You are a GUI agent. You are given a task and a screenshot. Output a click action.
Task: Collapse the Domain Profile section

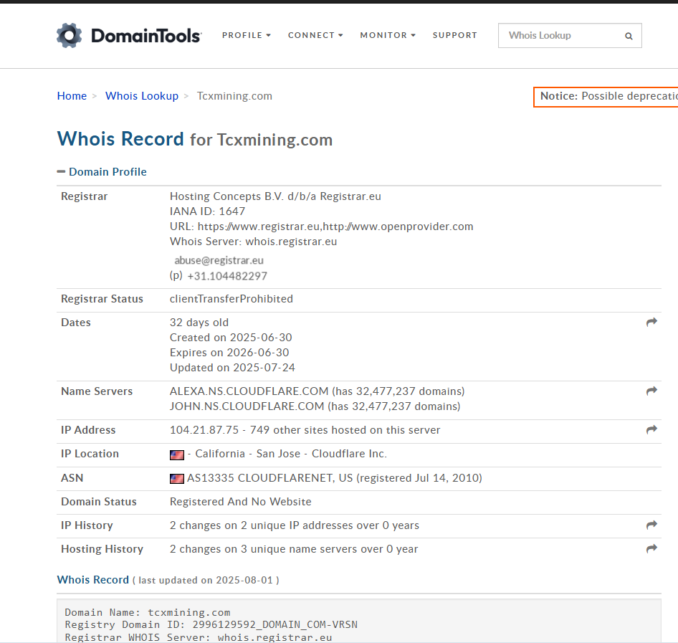102,171
